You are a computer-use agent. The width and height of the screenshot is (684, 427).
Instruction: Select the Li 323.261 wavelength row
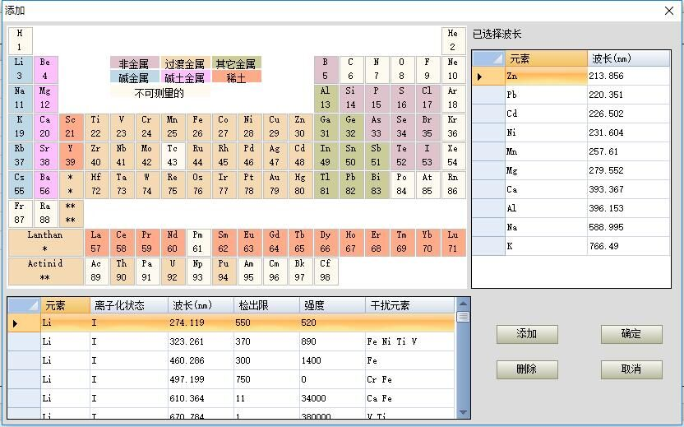point(247,341)
